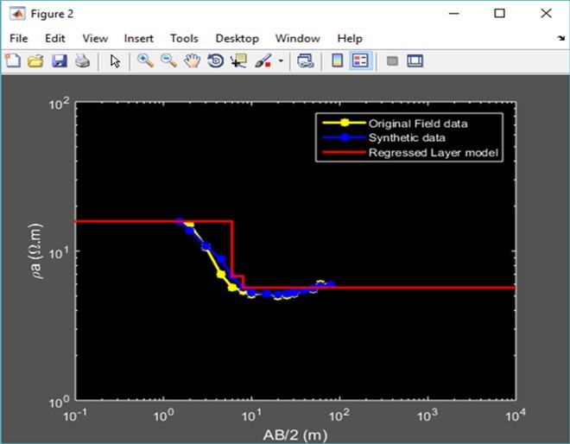Select the Edit Plot arrow tool
Screen dimensions: 570x444
tap(116, 61)
